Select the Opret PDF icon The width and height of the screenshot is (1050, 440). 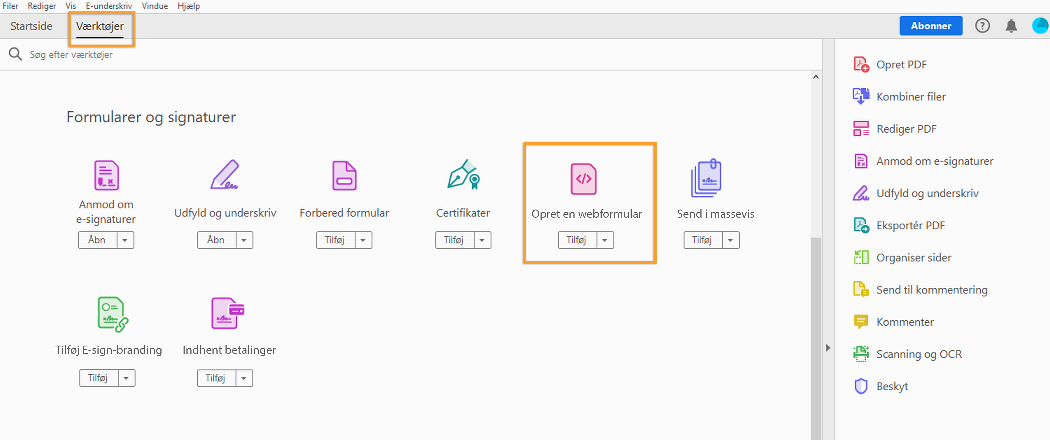(x=862, y=64)
